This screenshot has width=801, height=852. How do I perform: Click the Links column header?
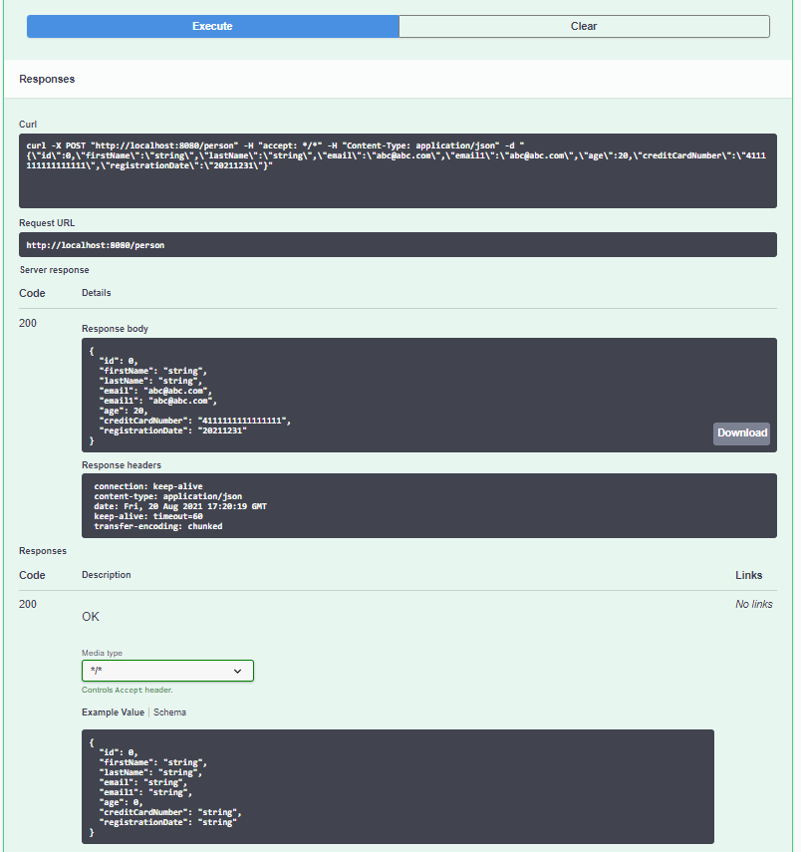[x=749, y=575]
